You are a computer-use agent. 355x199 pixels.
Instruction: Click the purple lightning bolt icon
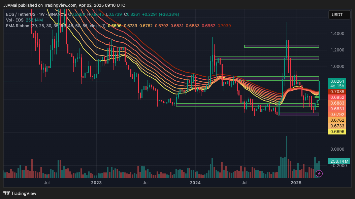click(319, 173)
